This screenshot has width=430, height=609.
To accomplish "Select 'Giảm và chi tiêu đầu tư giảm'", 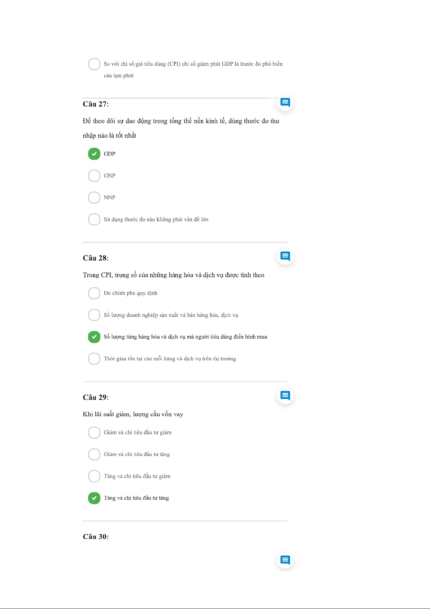I will (x=94, y=433).
